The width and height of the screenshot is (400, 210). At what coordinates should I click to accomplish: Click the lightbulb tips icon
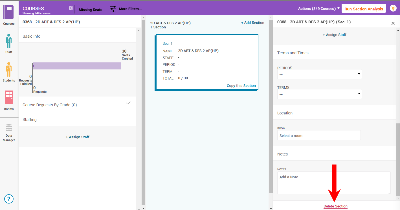click(x=393, y=8)
